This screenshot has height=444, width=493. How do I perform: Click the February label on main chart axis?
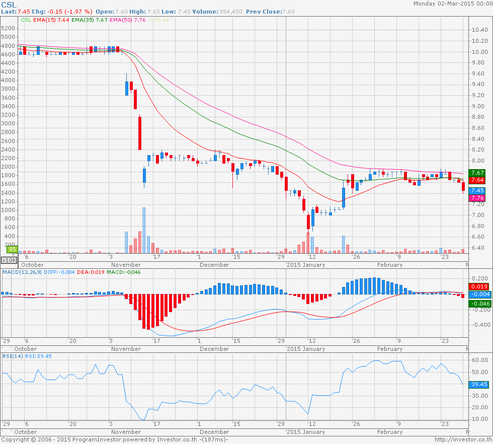[x=390, y=265]
